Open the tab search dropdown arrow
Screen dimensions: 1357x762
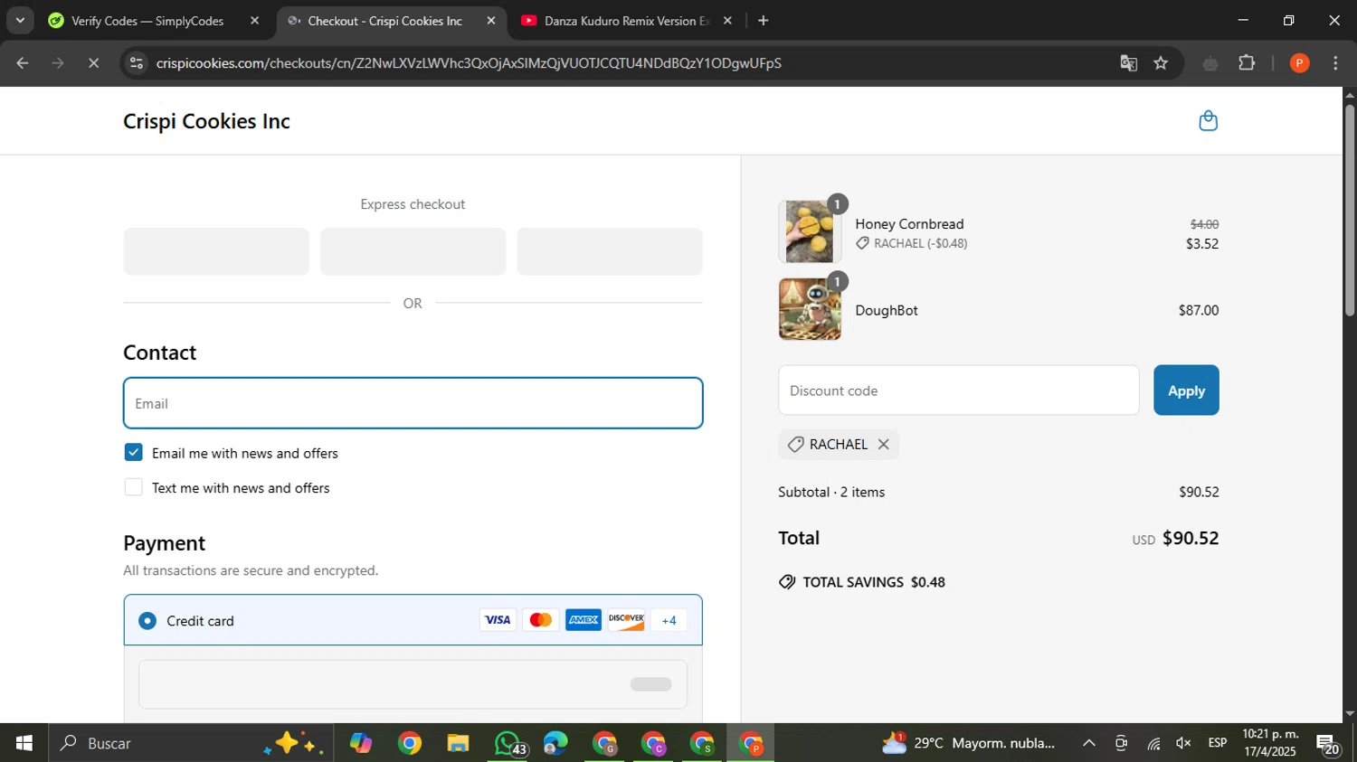tap(20, 20)
